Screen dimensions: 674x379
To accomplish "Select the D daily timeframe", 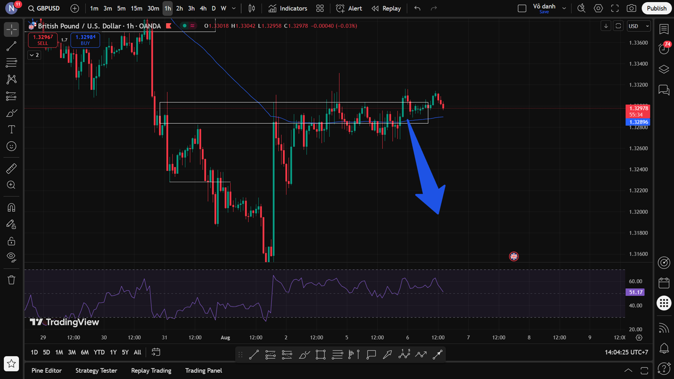I will point(214,8).
